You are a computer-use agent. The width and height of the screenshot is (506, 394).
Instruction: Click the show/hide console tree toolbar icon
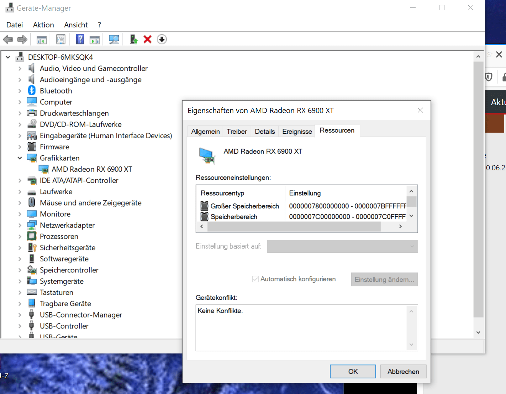(42, 39)
